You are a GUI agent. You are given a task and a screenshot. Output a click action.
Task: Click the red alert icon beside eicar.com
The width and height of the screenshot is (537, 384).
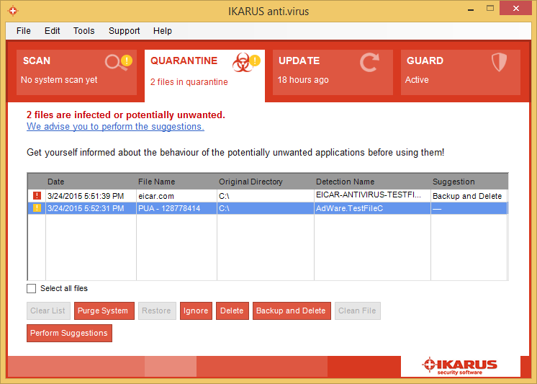point(37,196)
